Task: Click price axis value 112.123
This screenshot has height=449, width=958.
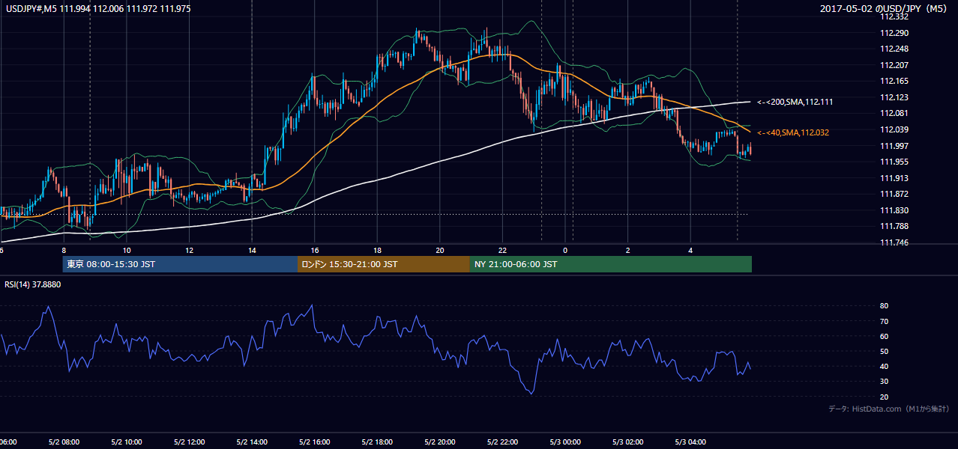Action: (896, 97)
